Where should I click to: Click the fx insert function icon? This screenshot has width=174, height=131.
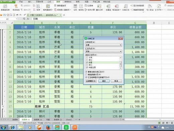click(x=28, y=19)
